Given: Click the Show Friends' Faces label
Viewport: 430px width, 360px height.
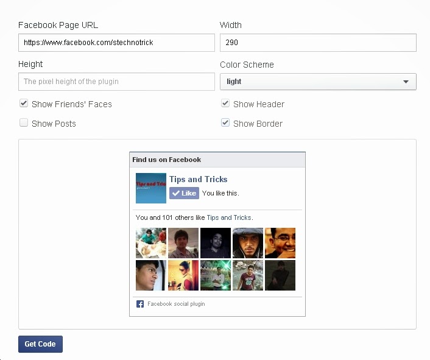Looking at the screenshot, I should 72,104.
